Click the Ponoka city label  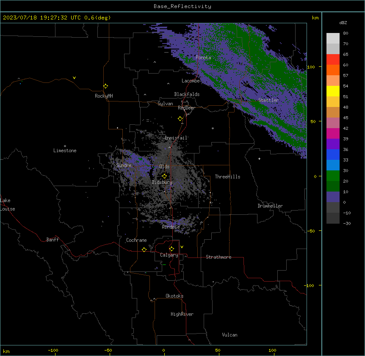(x=203, y=58)
